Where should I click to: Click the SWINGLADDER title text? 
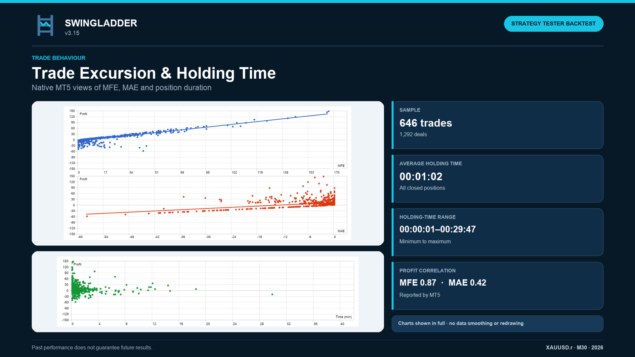click(x=101, y=23)
